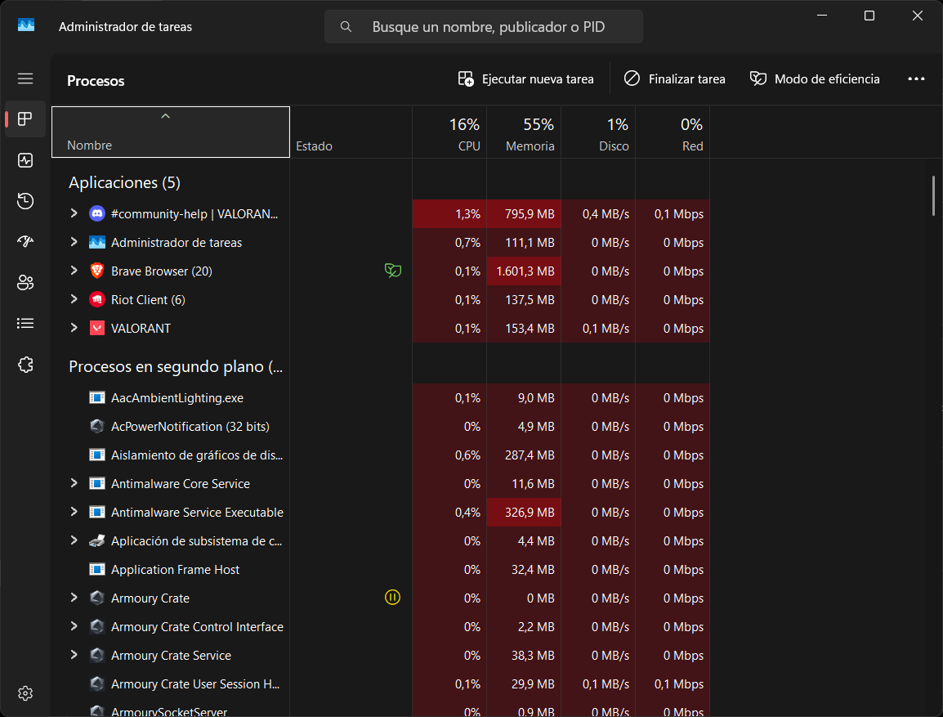The image size is (943, 717).
Task: Click the Application Frame Host icon
Action: click(96, 569)
